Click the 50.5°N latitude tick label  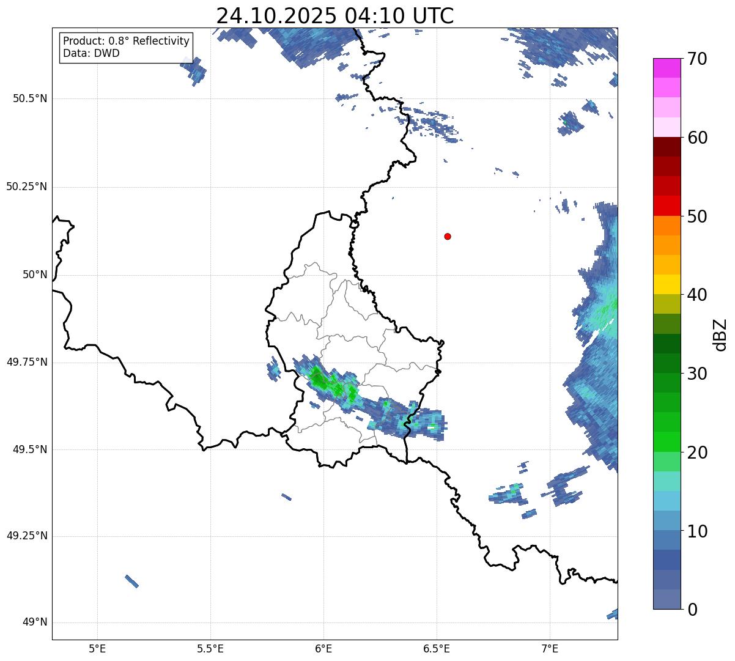point(30,98)
